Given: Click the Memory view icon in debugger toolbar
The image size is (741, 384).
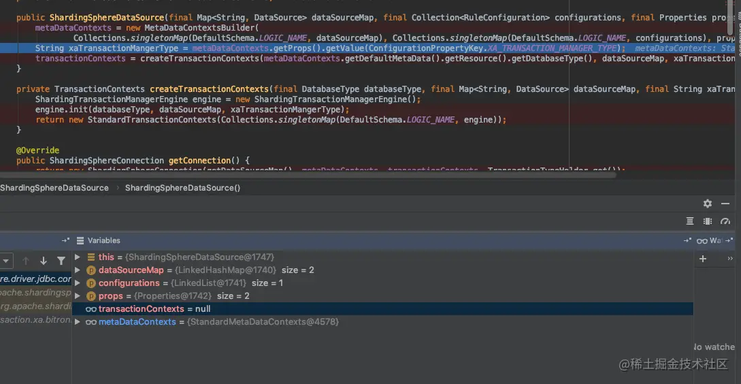Looking at the screenshot, I should [708, 221].
